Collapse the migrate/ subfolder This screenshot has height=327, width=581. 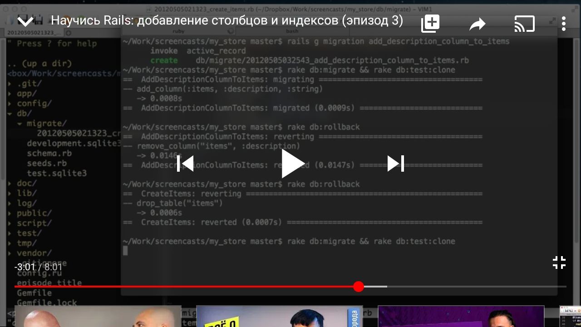click(42, 124)
